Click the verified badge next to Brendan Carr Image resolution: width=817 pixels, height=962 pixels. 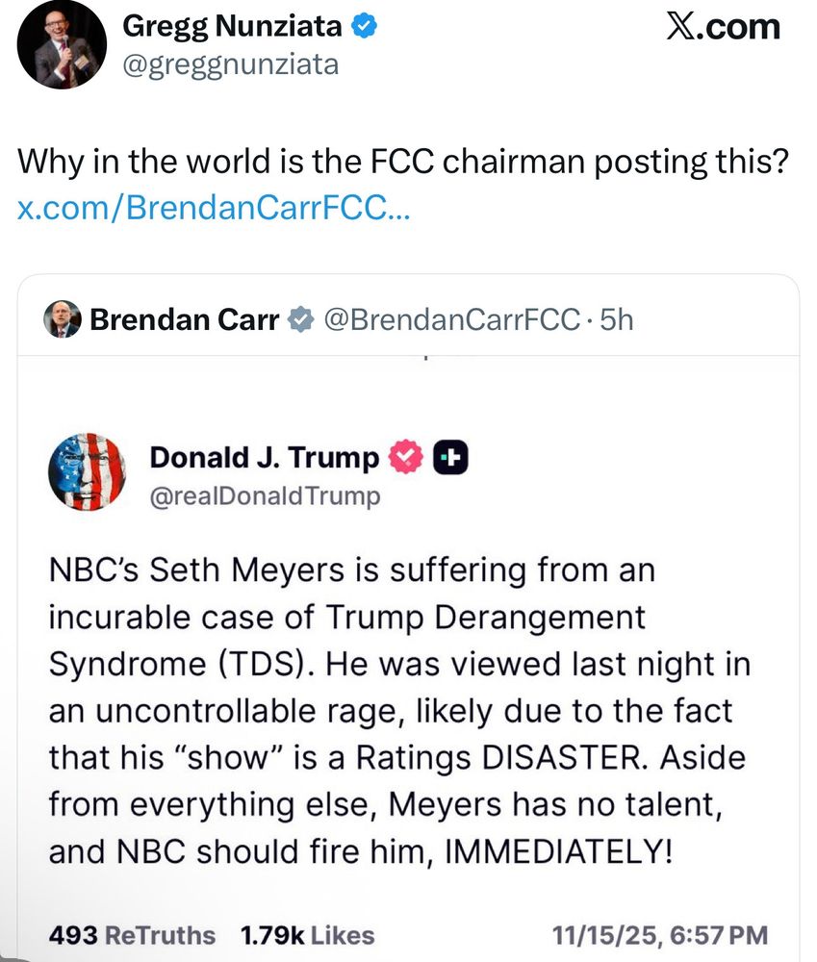301,319
